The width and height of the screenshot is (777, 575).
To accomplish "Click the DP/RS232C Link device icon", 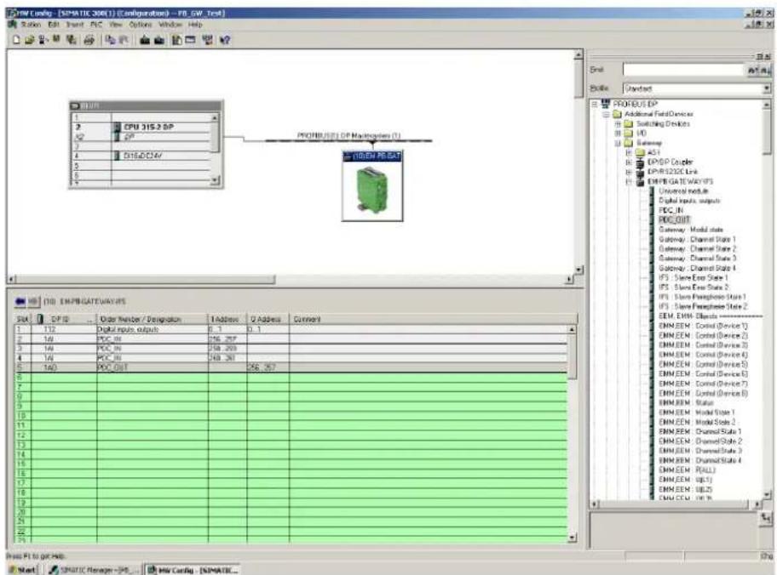I will (640, 172).
